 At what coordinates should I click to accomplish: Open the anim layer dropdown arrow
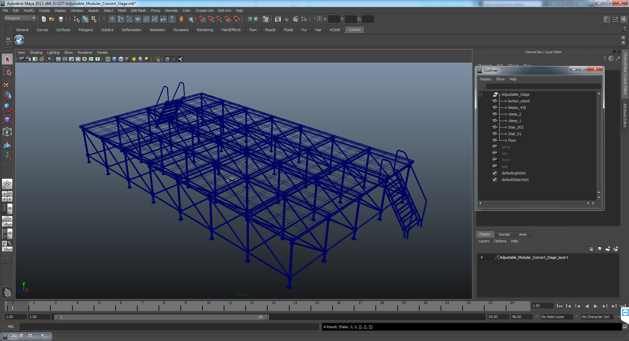tap(536, 317)
